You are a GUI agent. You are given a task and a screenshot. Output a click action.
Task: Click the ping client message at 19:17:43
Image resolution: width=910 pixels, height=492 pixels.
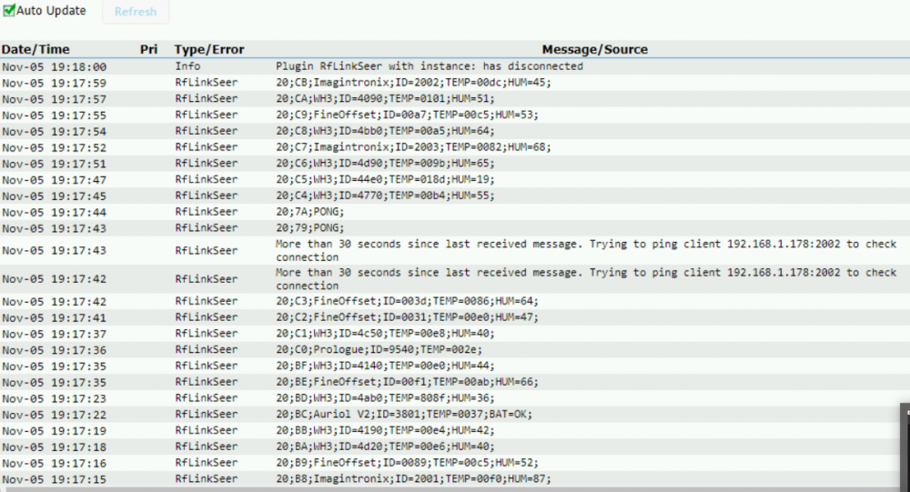click(x=585, y=250)
